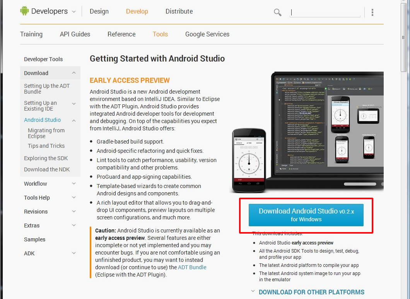
Task: Click the Revisions sidebar label
Action: 36,211
